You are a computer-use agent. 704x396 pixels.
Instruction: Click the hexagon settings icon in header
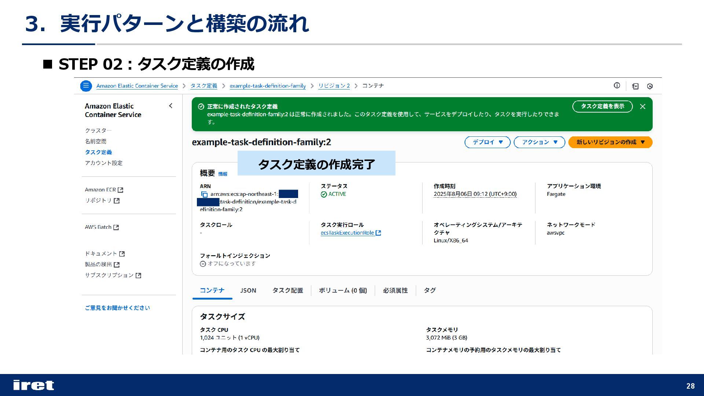click(650, 86)
